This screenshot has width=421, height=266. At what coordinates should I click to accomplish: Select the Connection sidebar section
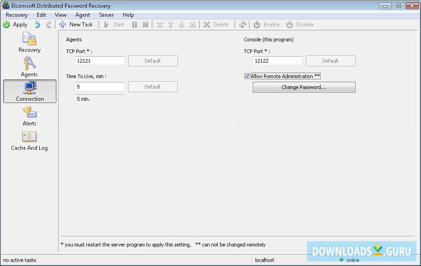coord(30,91)
